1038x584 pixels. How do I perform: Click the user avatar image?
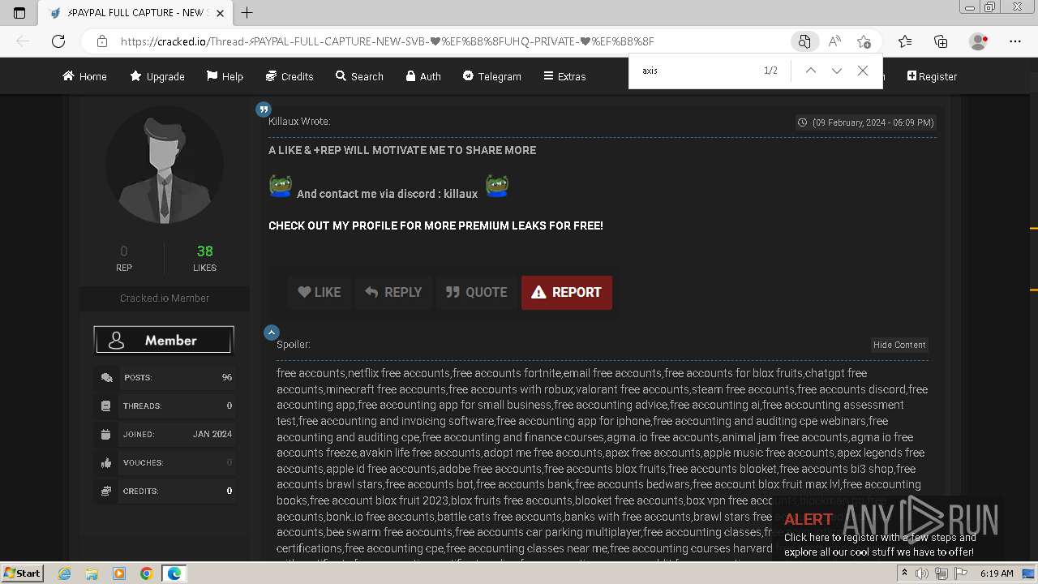click(165, 165)
